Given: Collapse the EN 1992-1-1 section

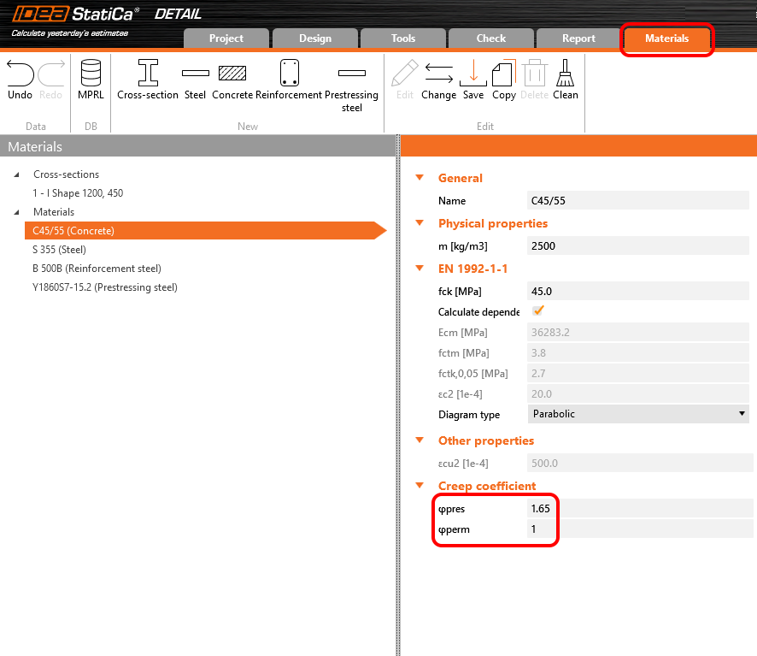Looking at the screenshot, I should point(420,269).
